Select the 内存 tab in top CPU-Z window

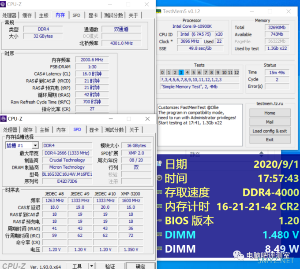[60, 15]
